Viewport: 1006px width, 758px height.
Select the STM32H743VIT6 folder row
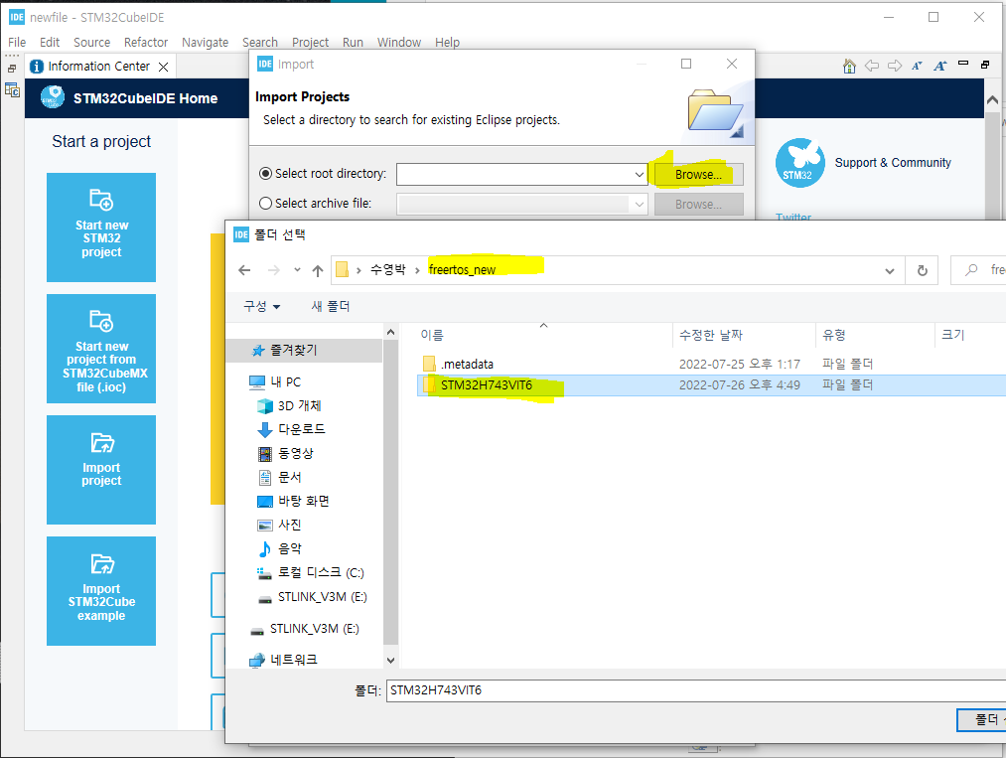click(x=711, y=385)
